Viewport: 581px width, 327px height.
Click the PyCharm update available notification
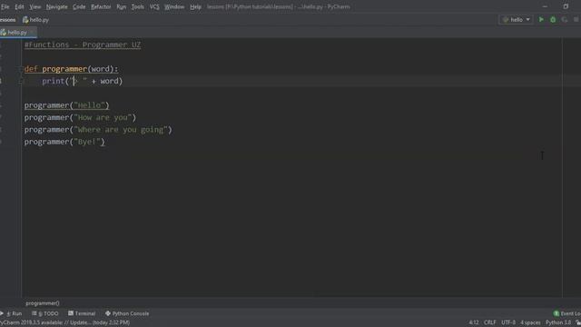click(x=64, y=322)
